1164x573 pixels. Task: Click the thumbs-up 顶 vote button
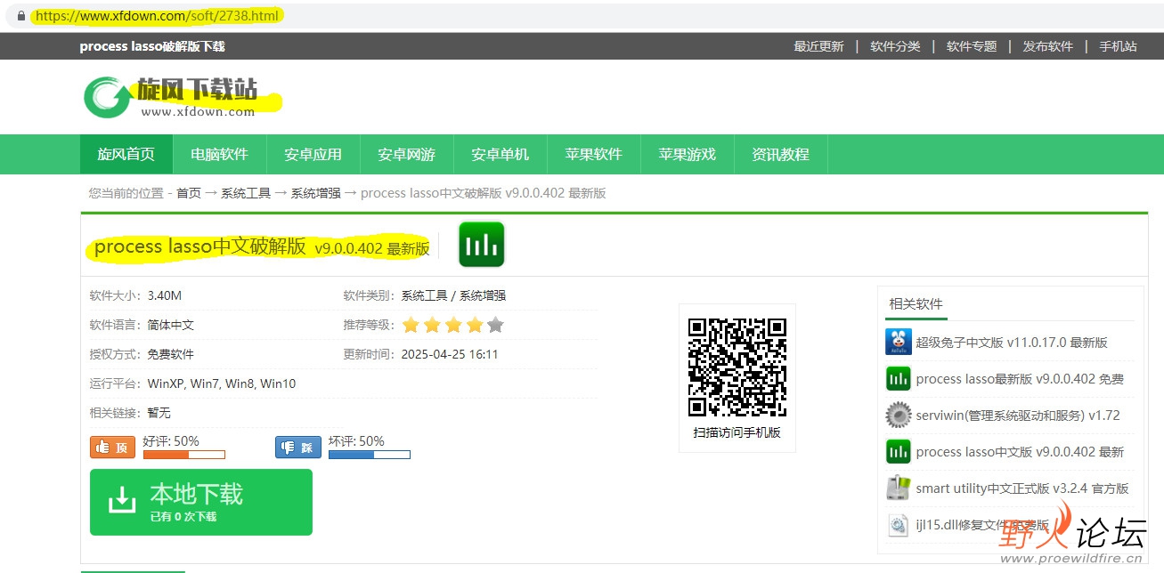113,447
